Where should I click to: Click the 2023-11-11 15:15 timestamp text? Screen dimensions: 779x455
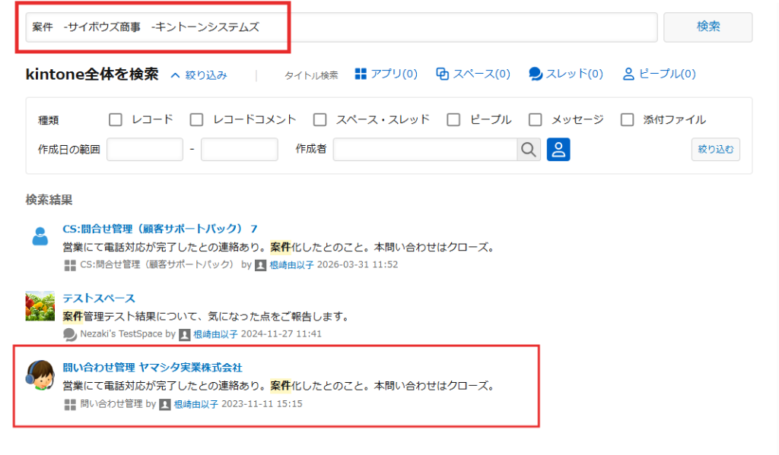(262, 404)
